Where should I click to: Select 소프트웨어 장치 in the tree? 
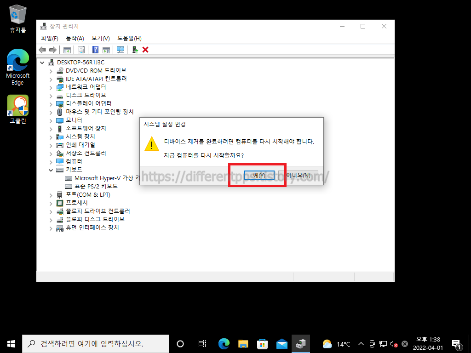(86, 129)
